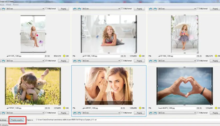Open 9x13 cm dropdown above the girl-511884 photo

177,9
